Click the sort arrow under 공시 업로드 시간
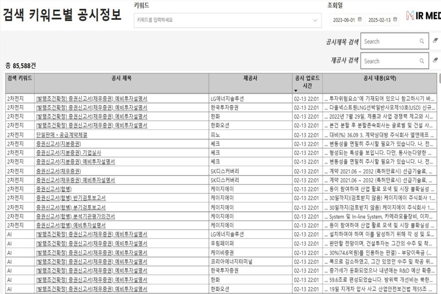The height and width of the screenshot is (294, 441). pos(295,90)
